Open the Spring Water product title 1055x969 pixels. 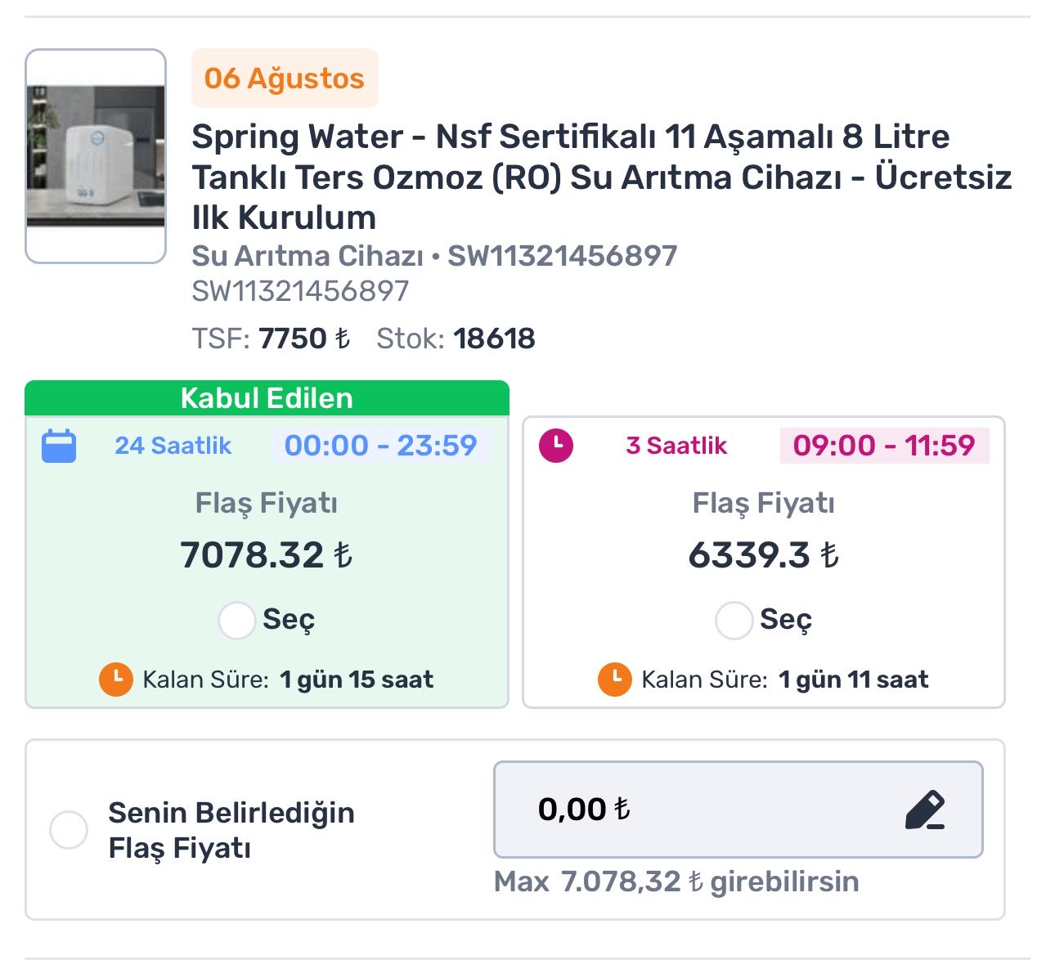pyautogui.click(x=602, y=177)
